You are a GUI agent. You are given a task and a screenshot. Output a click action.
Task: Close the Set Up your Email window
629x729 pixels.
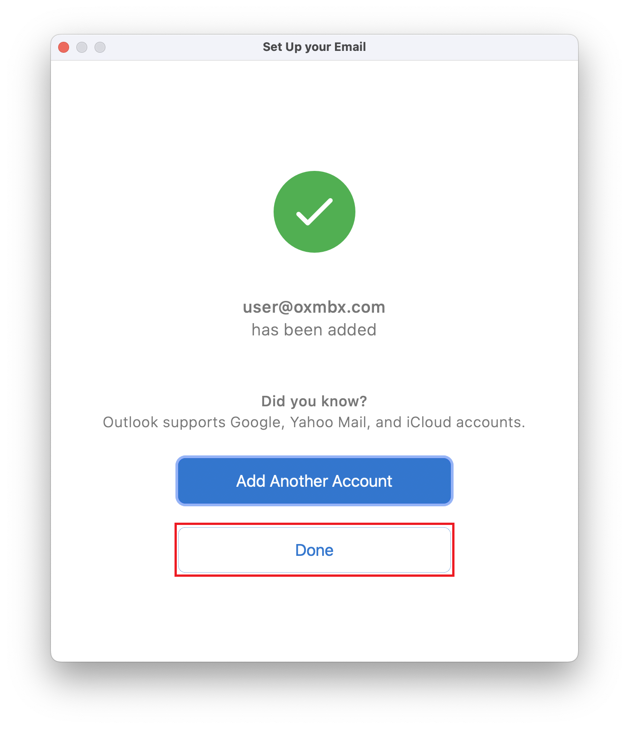(x=64, y=47)
